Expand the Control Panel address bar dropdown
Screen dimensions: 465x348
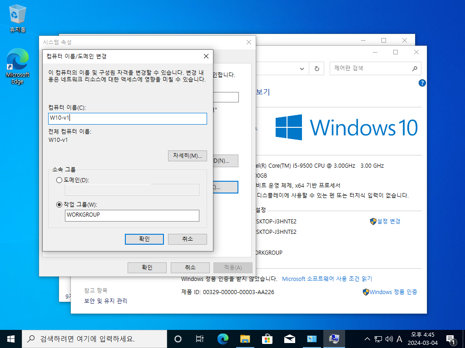pos(302,69)
